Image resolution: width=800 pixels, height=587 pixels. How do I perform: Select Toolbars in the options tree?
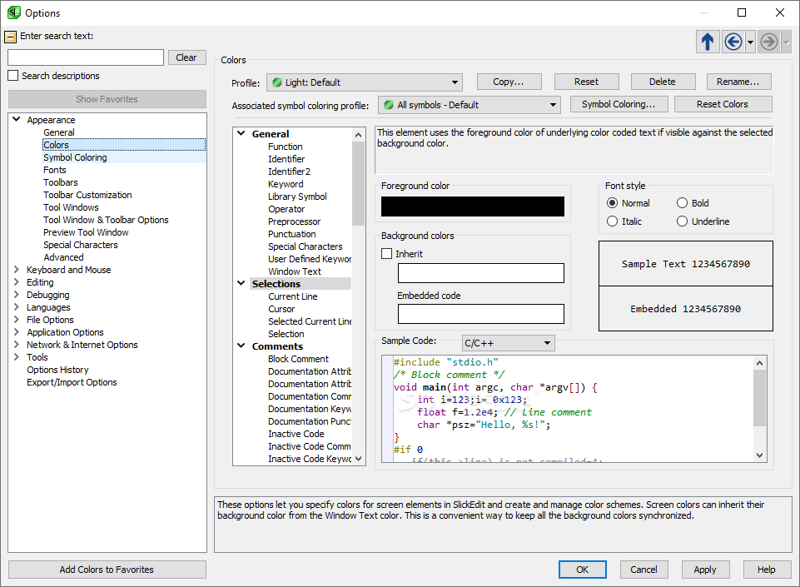(61, 182)
